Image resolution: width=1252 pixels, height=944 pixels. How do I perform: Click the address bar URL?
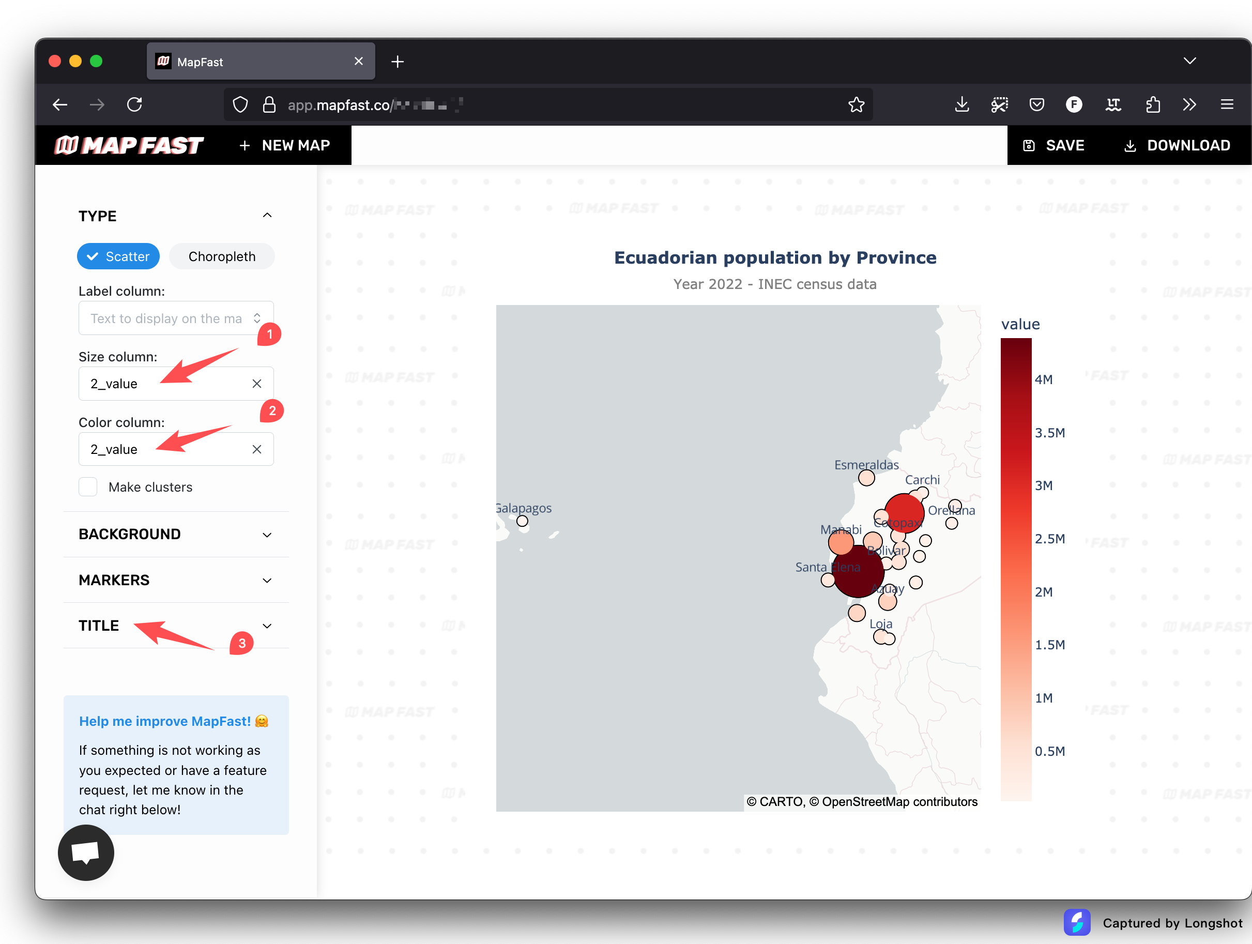[x=375, y=105]
